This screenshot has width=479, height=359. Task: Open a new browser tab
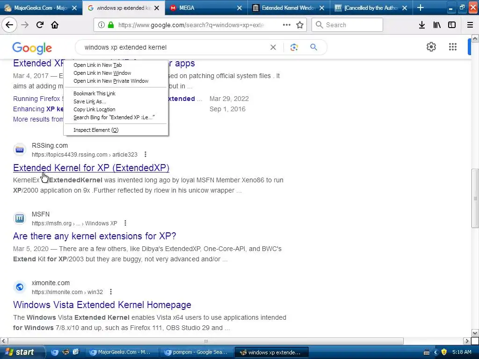421,7
